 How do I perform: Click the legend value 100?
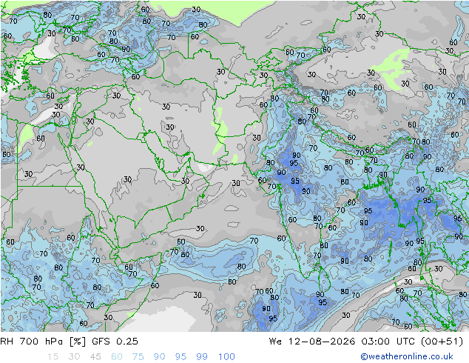tap(226, 357)
